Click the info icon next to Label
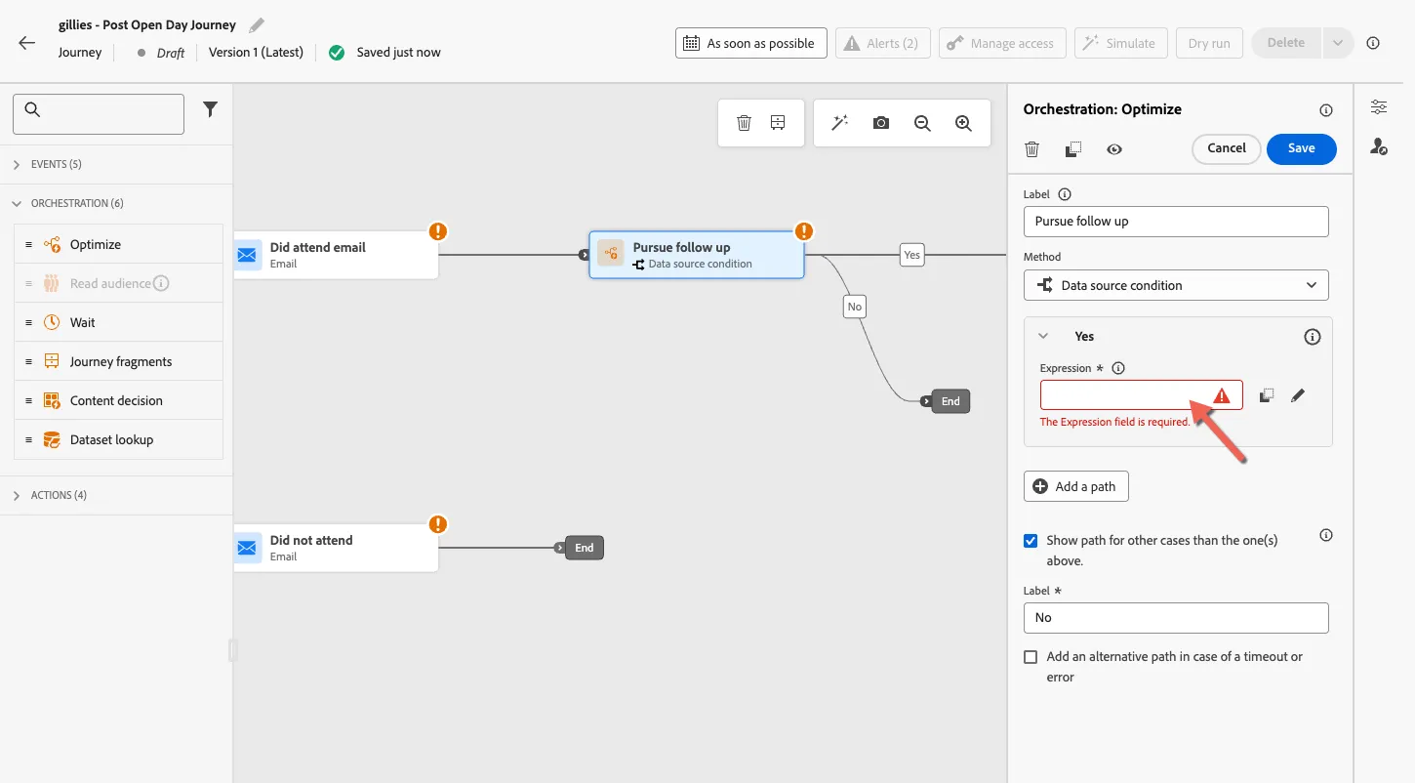 (1065, 194)
